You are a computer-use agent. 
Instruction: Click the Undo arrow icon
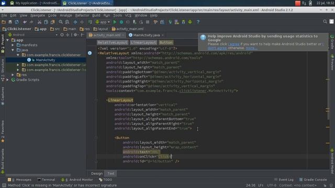click(x=25, y=22)
